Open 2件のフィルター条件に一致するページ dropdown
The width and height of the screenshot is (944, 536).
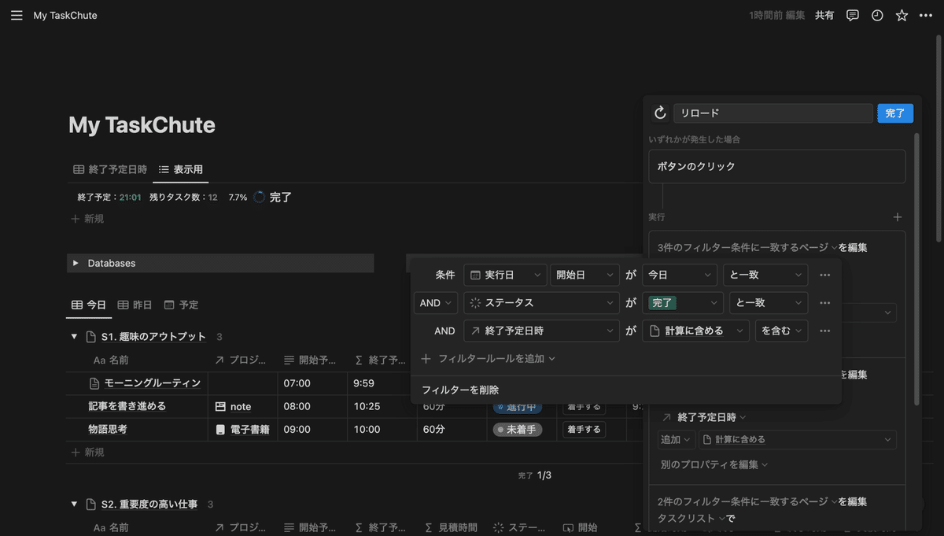click(747, 501)
